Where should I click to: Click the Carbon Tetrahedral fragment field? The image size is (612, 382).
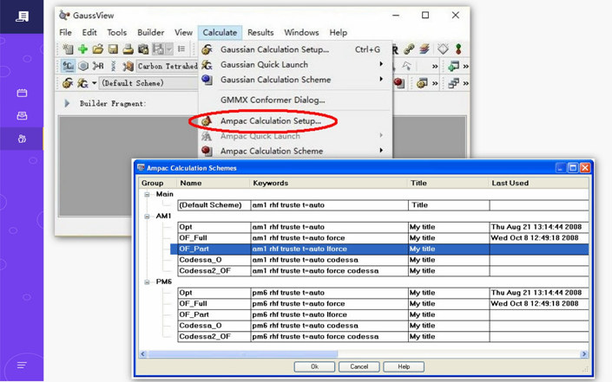click(167, 66)
